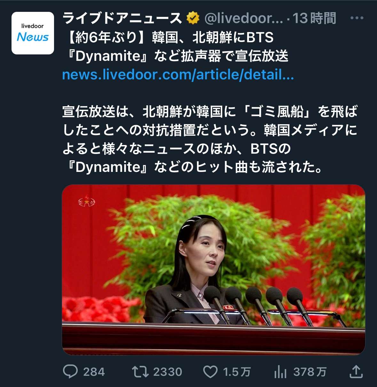Open view analytics bar chart icon
Image resolution: width=377 pixels, height=387 pixels.
coord(280,372)
